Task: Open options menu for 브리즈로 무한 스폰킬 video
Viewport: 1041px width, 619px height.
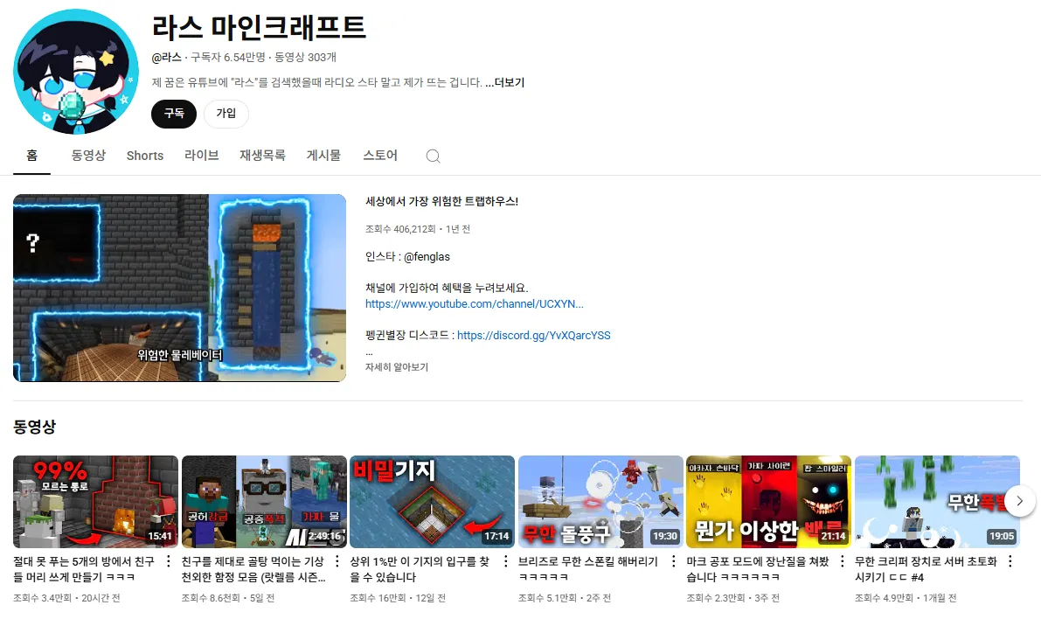Action: [x=673, y=561]
